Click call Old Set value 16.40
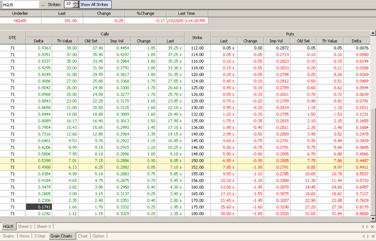376x241 pixels. pyautogui.click(x=91, y=121)
